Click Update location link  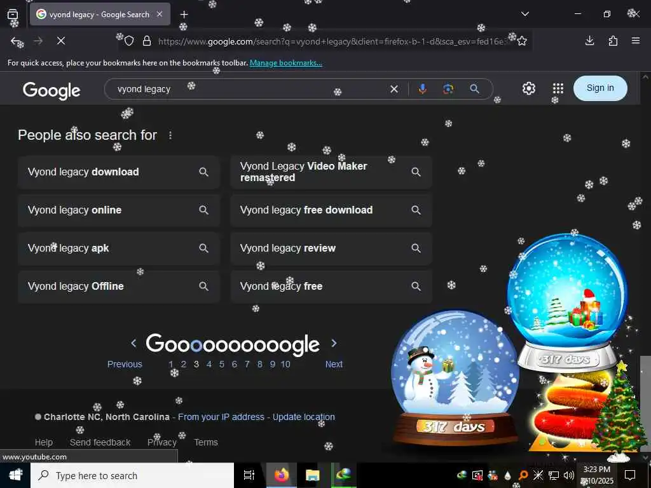pyautogui.click(x=303, y=417)
